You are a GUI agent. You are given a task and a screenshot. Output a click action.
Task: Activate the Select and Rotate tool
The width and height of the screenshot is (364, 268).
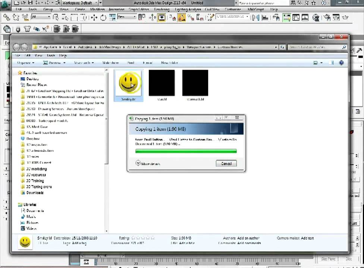[103, 17]
